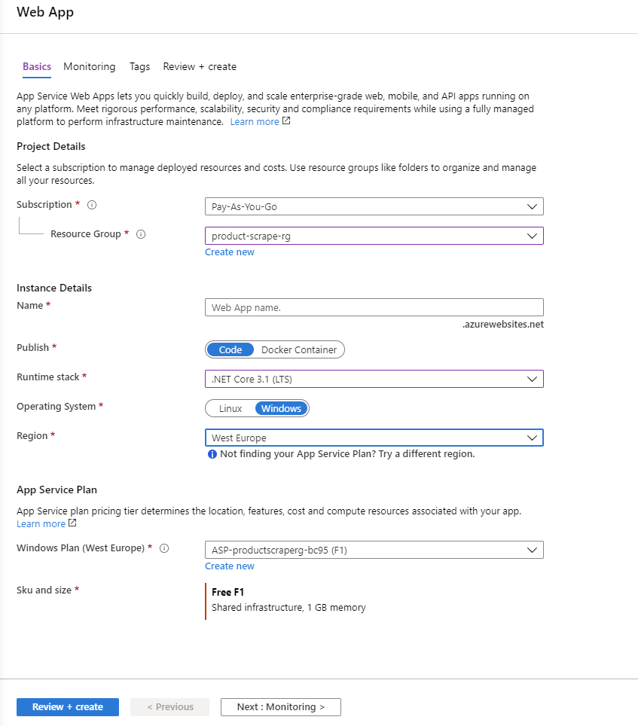
Task: Click the Instance Details heading
Action: tap(54, 288)
